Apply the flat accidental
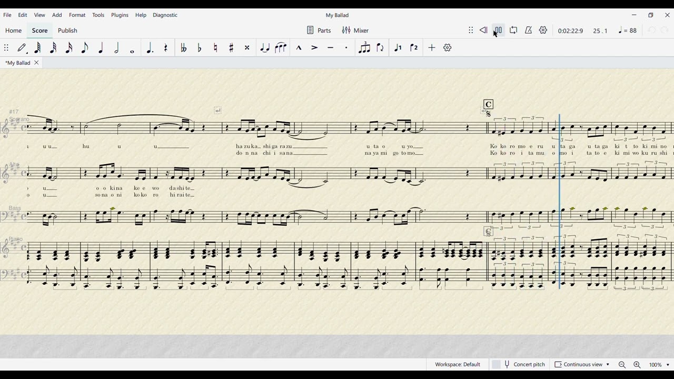674x379 pixels. pos(200,48)
